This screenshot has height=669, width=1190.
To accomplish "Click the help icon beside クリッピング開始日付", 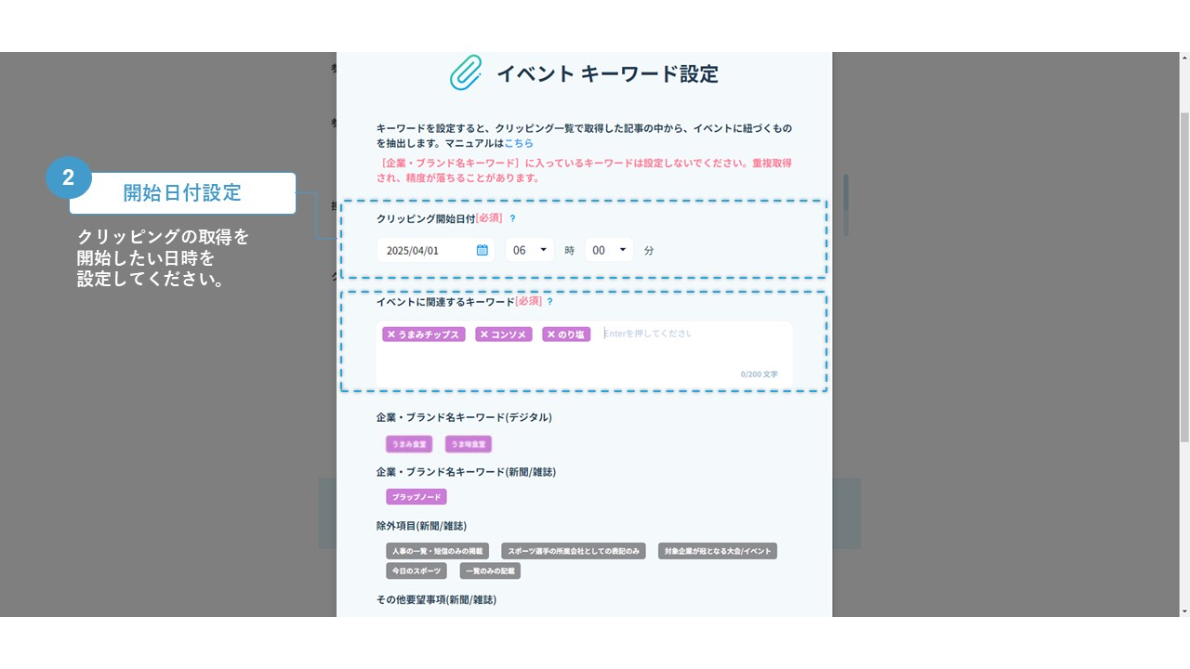I will (512, 218).
